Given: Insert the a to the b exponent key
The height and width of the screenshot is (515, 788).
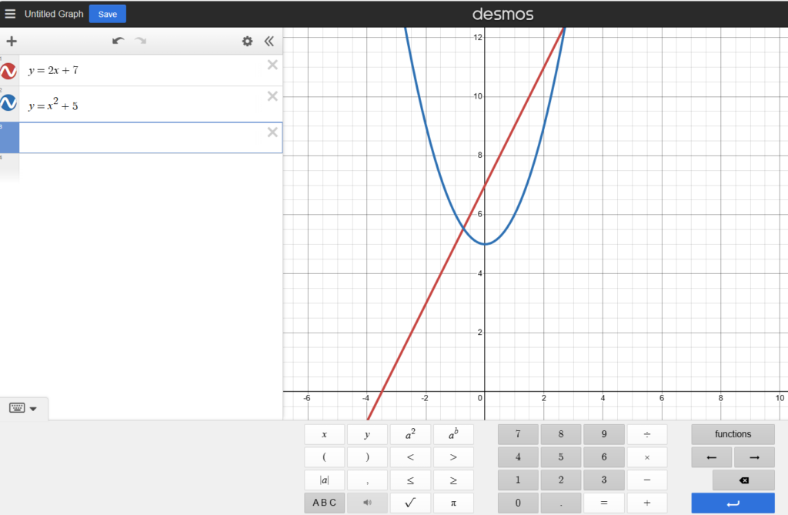Looking at the screenshot, I should pyautogui.click(x=453, y=434).
